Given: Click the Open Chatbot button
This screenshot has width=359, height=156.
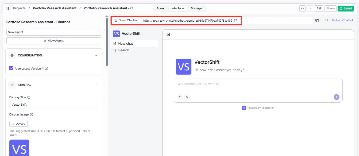Looking at the screenshot, I should (x=126, y=20).
